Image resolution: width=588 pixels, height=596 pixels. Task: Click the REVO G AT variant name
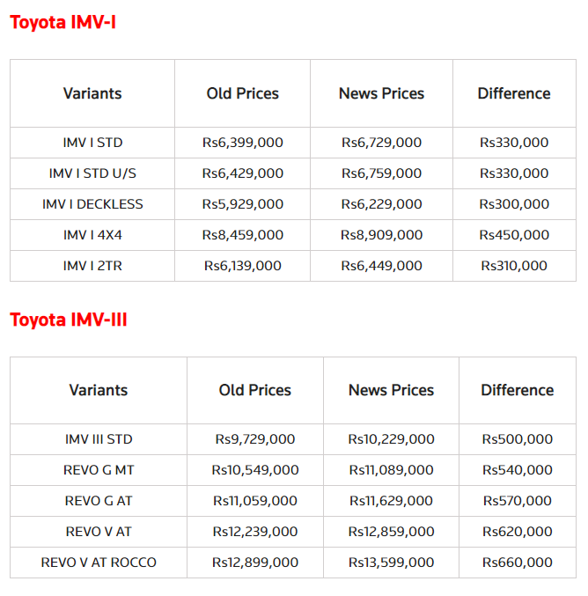click(99, 501)
